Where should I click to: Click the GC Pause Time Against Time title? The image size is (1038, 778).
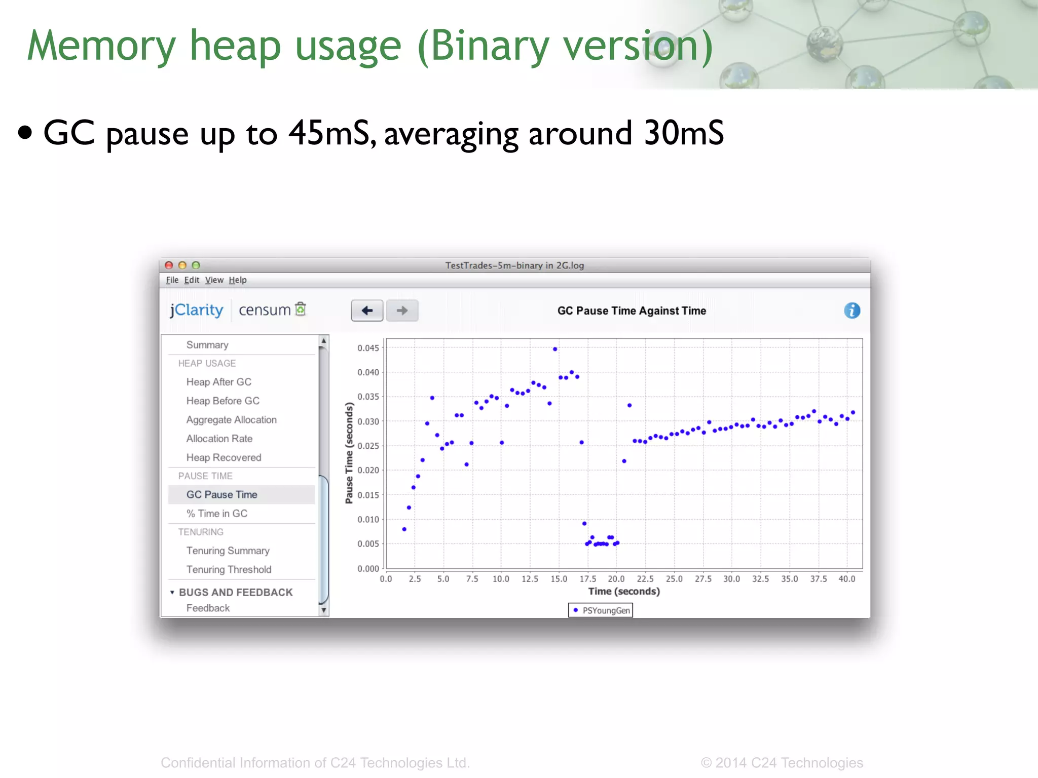click(632, 311)
